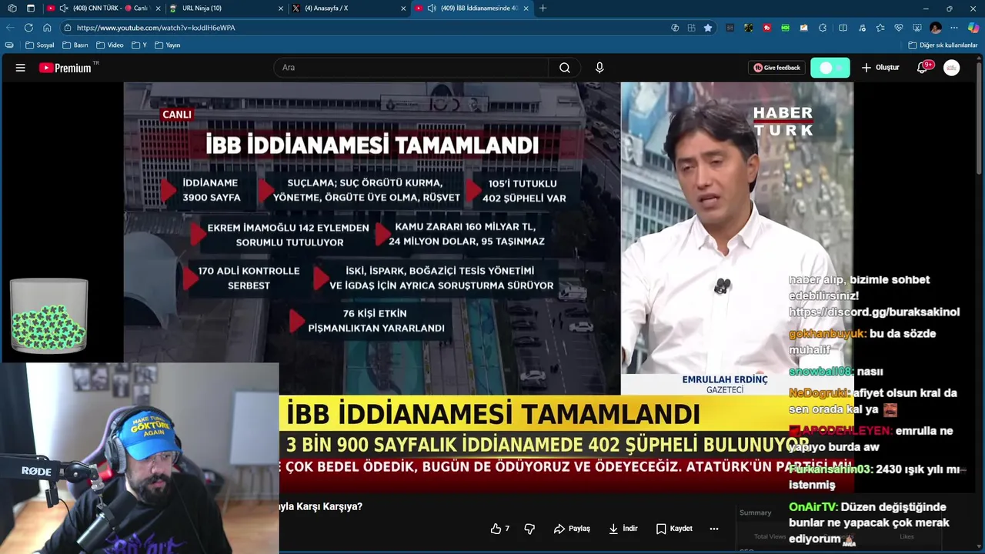Click the YouTube search input field
This screenshot has width=985, height=554.
tap(411, 68)
